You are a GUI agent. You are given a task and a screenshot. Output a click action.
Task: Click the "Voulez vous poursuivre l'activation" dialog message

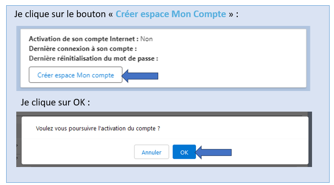97,128
